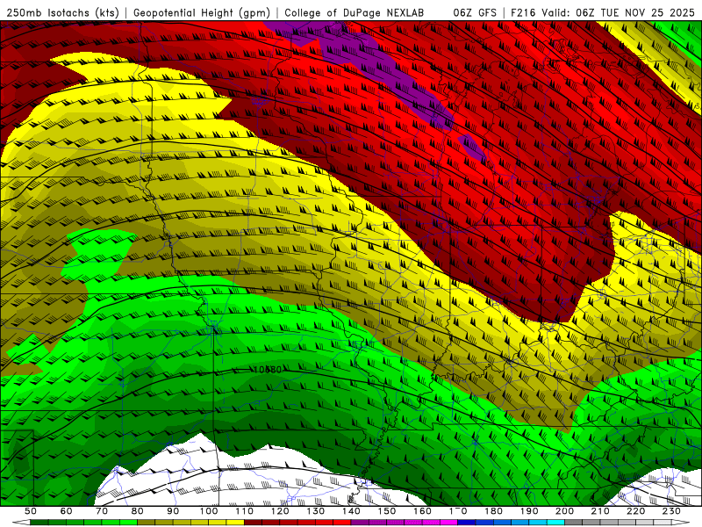The height and width of the screenshot is (527, 702).
Task: Click the 130 knot scale label
Action: 316,511
